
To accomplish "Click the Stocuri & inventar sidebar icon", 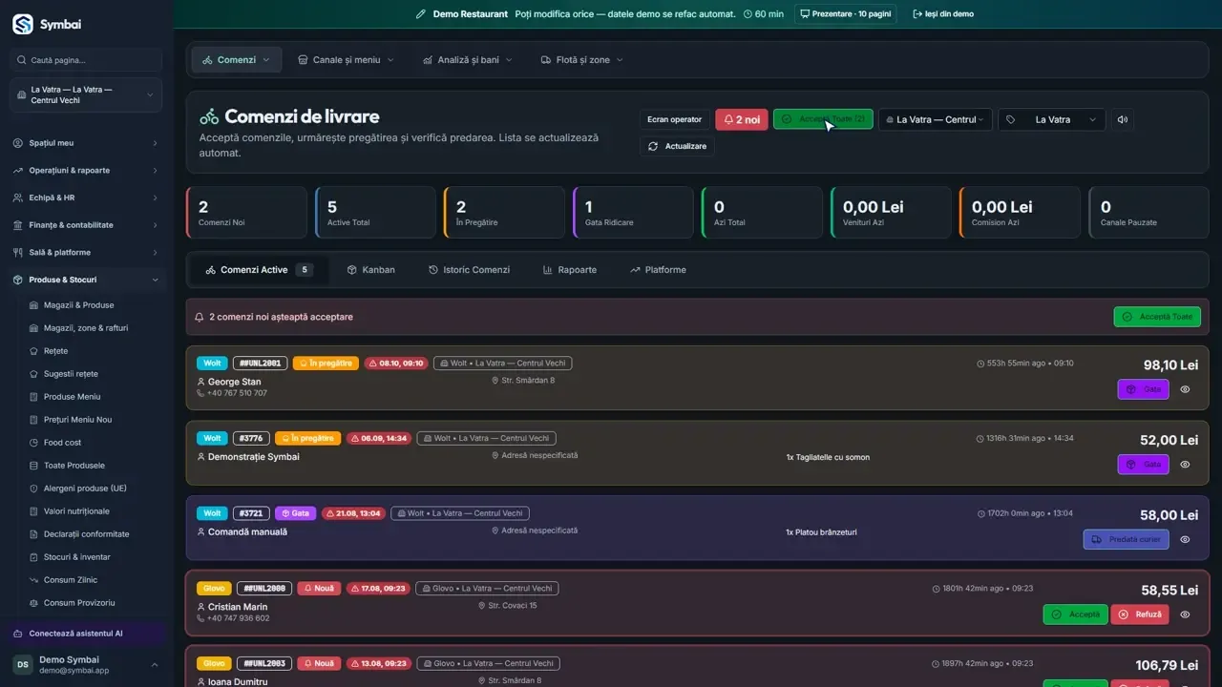I will point(34,557).
